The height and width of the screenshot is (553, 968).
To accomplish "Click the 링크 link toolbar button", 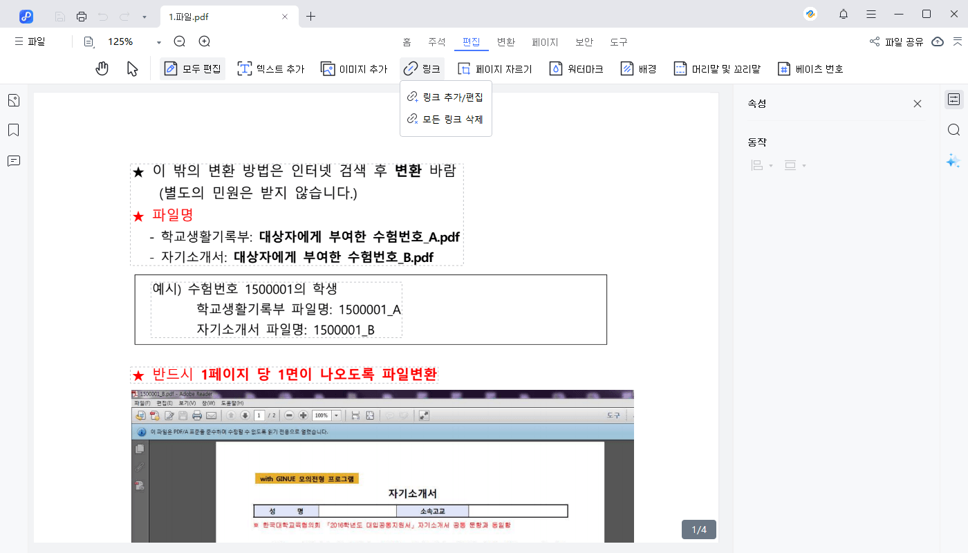I will pos(422,68).
